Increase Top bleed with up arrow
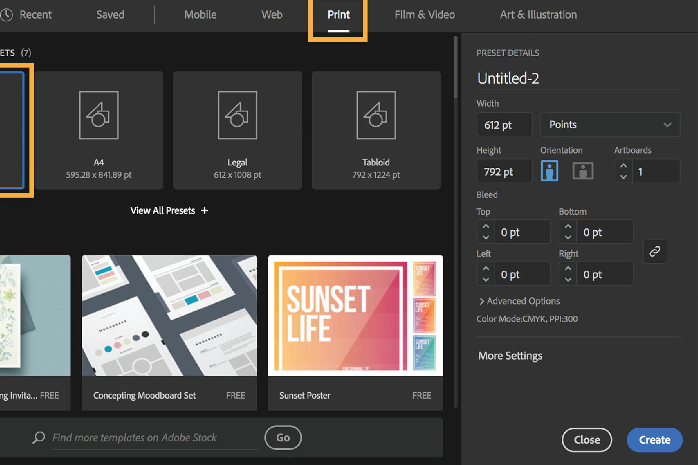The width and height of the screenshot is (698, 465). point(486,226)
